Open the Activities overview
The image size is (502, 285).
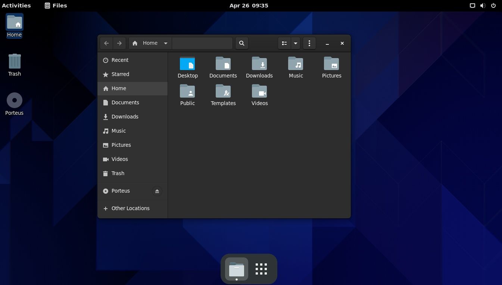coord(16,5)
